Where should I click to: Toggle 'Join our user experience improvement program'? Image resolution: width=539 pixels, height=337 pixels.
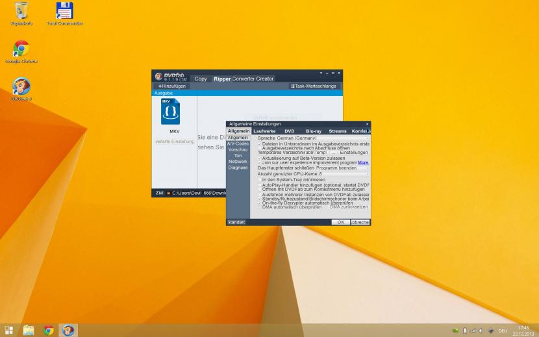point(260,162)
